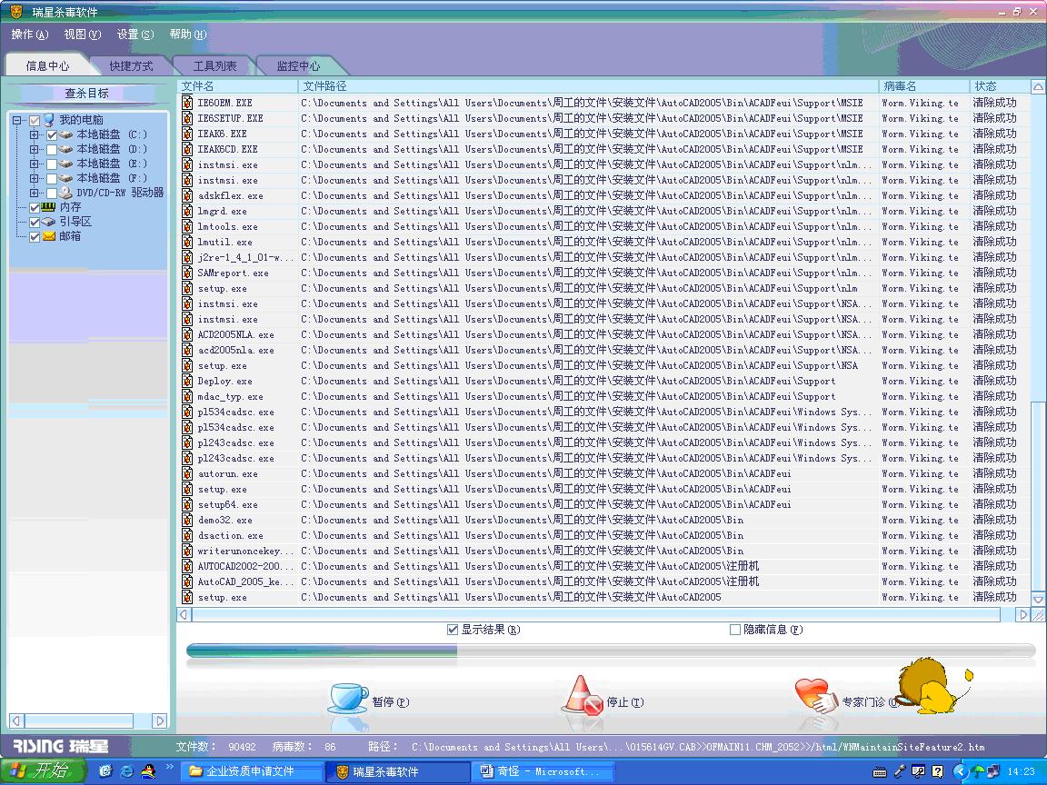Click the lion mascot assistant
The height and width of the screenshot is (785, 1047).
pyautogui.click(x=932, y=686)
